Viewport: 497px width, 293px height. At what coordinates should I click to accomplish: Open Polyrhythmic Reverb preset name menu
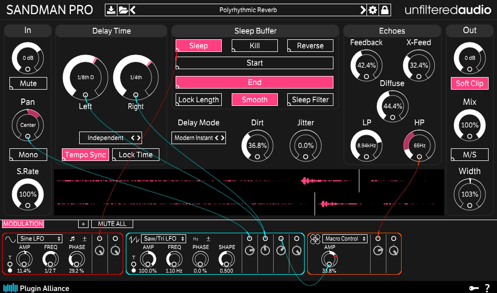pos(248,10)
